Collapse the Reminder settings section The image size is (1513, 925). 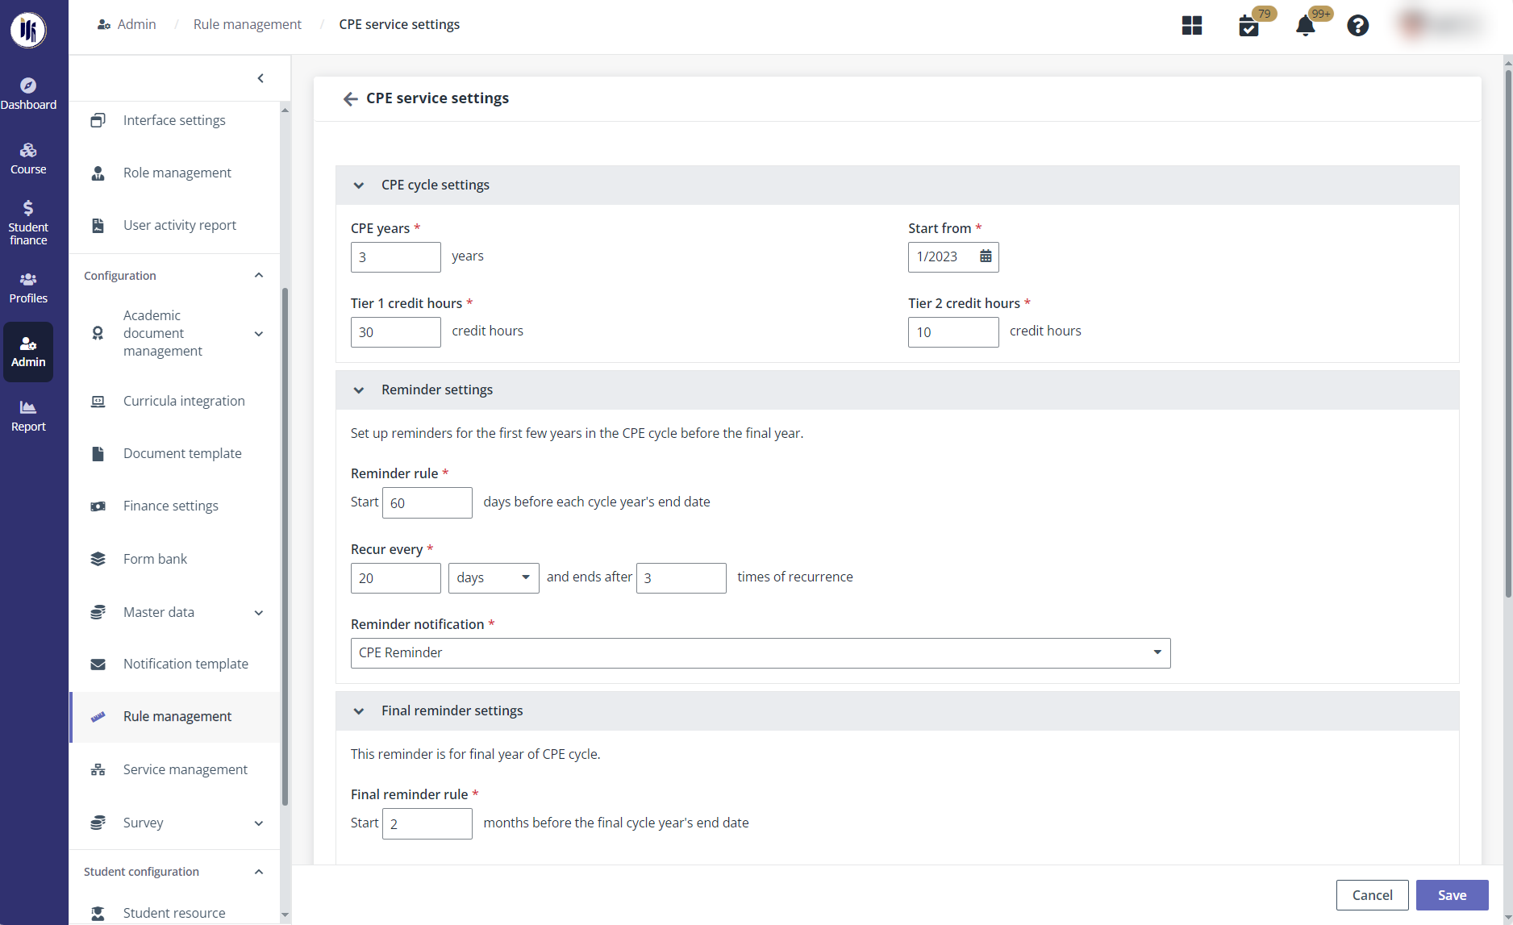point(359,390)
